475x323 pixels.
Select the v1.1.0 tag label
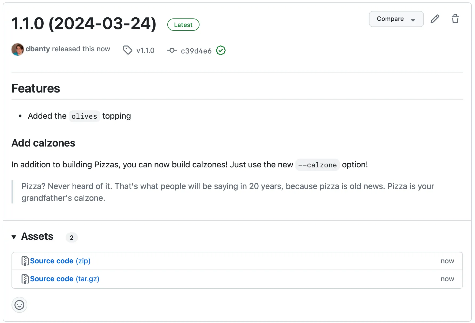(145, 50)
